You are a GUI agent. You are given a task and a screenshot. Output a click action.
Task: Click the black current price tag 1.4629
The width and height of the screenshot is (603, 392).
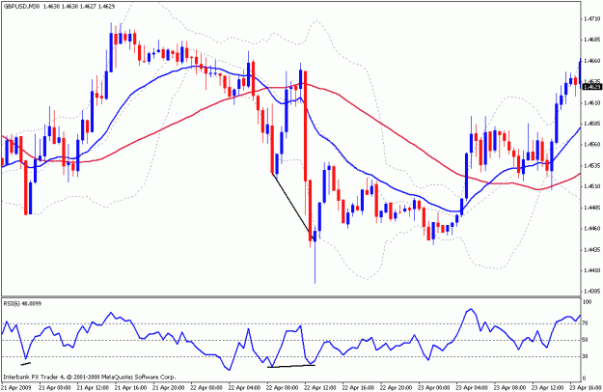click(x=592, y=87)
